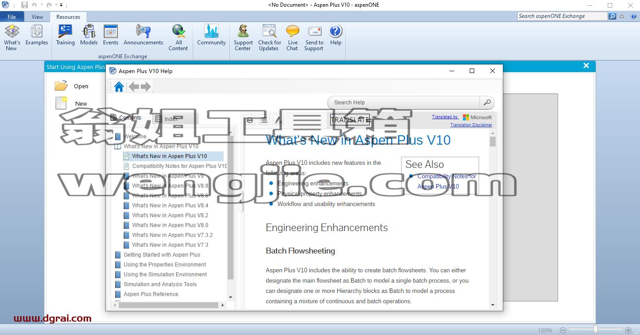Select What's New in Aspen Plus V8.2
Viewport: 640px width, 335px height.
click(x=170, y=215)
